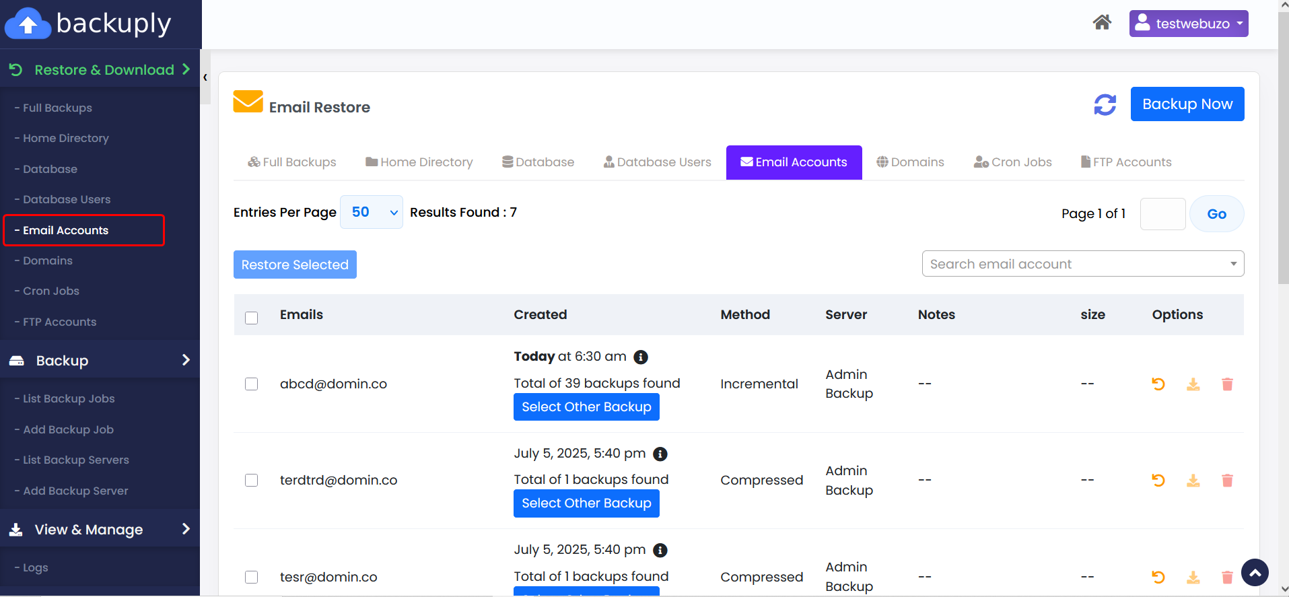Click Select Other Backup for abcd@domin.co
Image resolution: width=1289 pixels, height=597 pixels.
[x=586, y=407]
